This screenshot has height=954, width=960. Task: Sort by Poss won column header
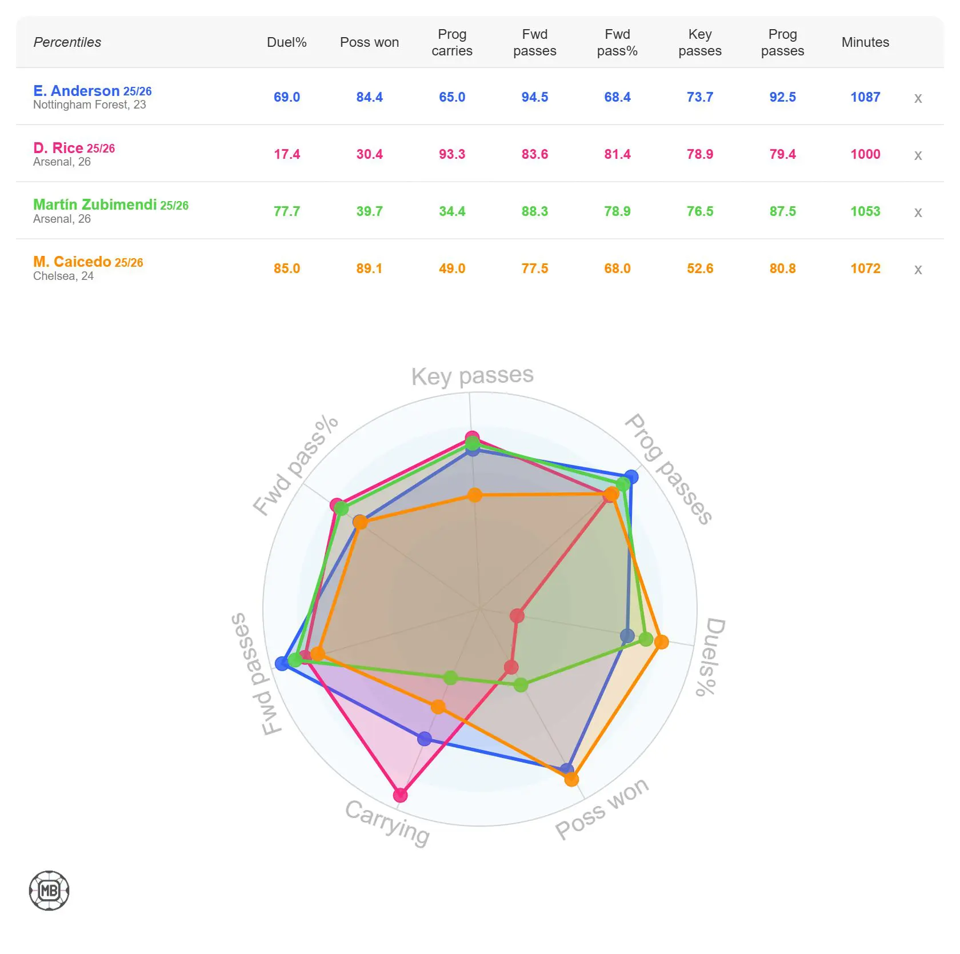369,42
